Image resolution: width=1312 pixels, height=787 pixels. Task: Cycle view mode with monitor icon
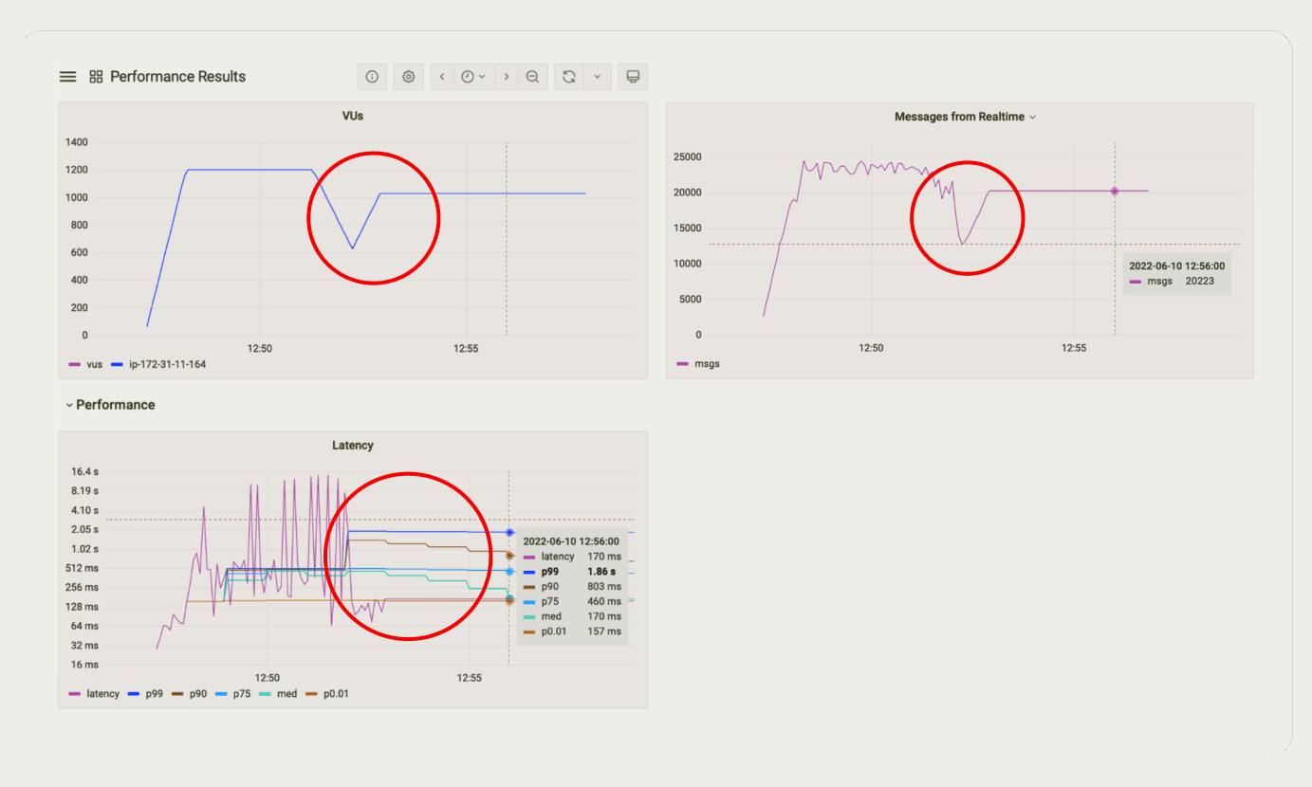633,77
